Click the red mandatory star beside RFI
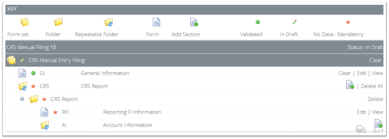Screen dimensions: 389x139 pyautogui.click(x=55, y=112)
